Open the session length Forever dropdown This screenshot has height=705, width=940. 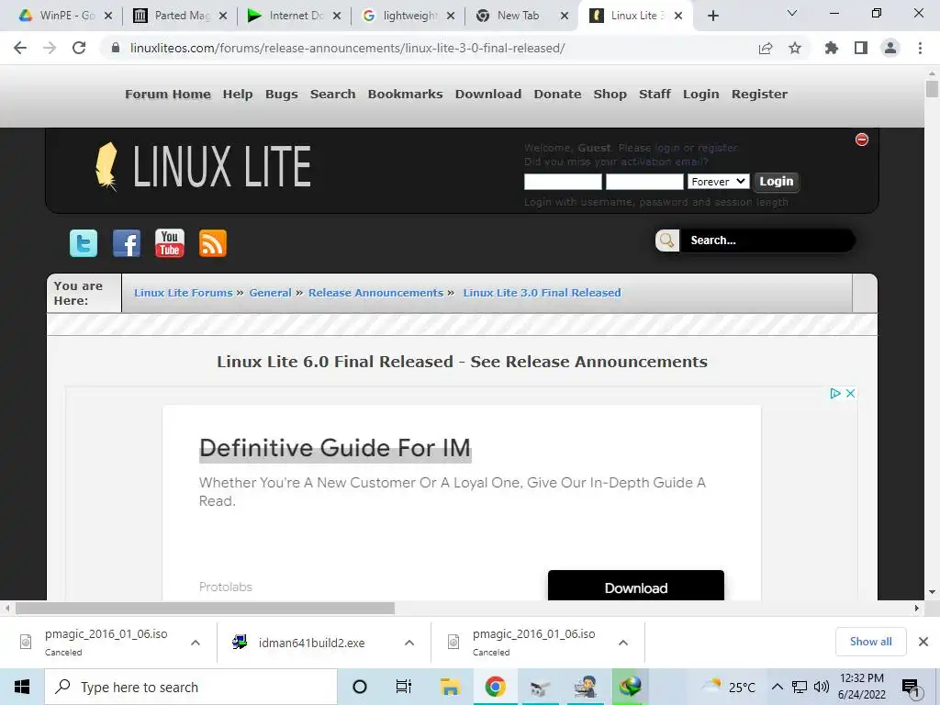coord(718,181)
